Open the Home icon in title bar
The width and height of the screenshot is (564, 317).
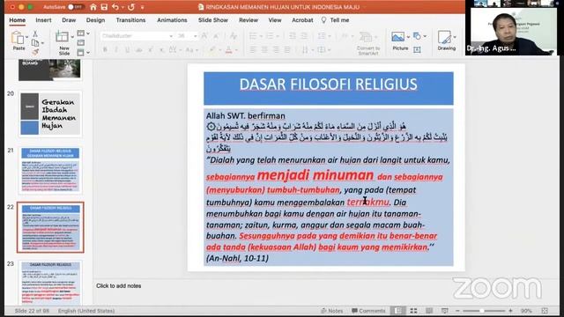click(93, 7)
